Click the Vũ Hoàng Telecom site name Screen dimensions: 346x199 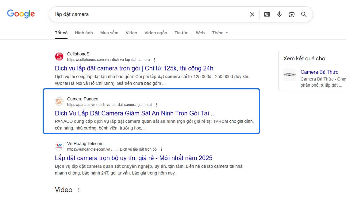tap(85, 144)
